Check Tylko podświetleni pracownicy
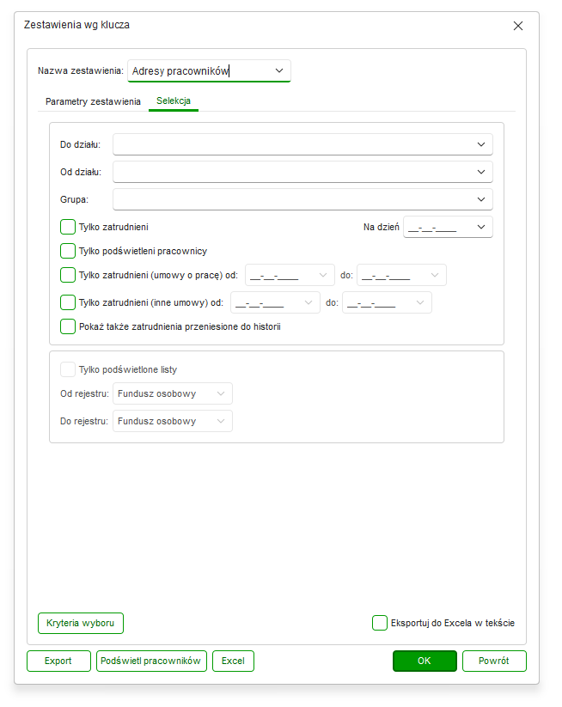Screen dimensions: 562x707 point(68,251)
